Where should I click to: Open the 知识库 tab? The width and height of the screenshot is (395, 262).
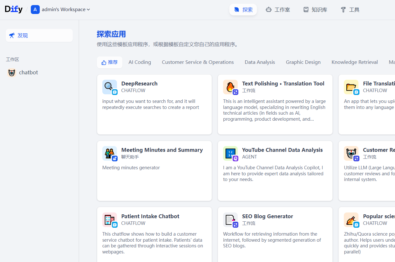pos(315,10)
